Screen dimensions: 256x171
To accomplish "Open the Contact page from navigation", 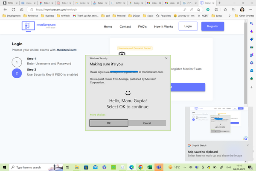I will [125, 27].
